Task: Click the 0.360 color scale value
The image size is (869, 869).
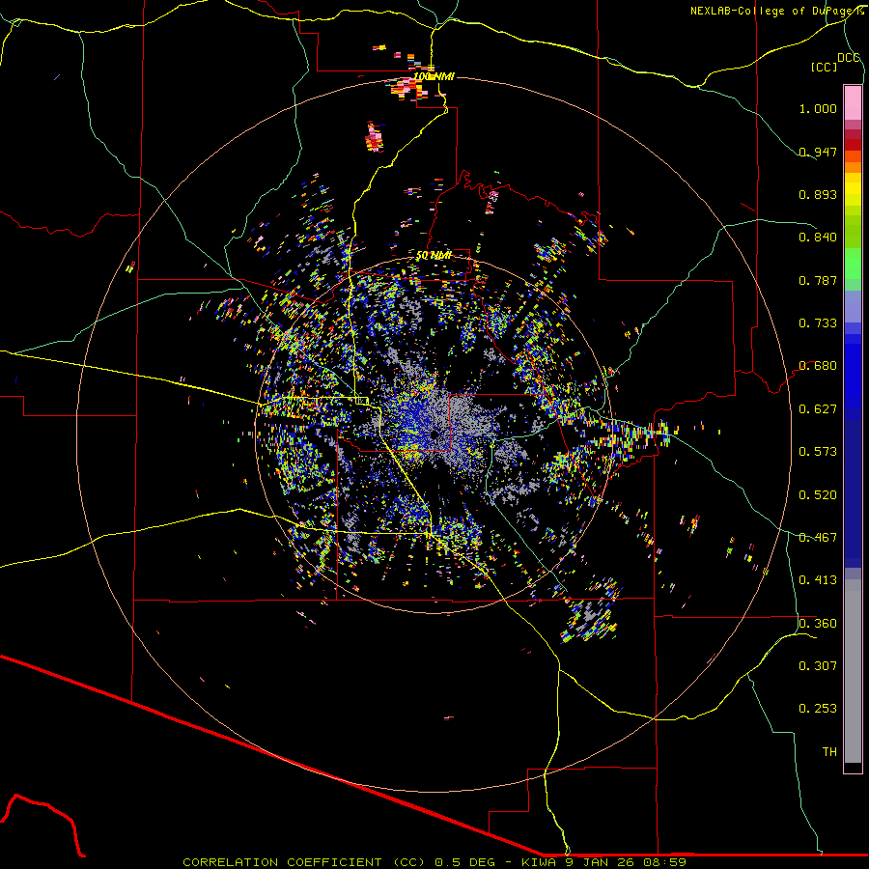Action: 818,623
